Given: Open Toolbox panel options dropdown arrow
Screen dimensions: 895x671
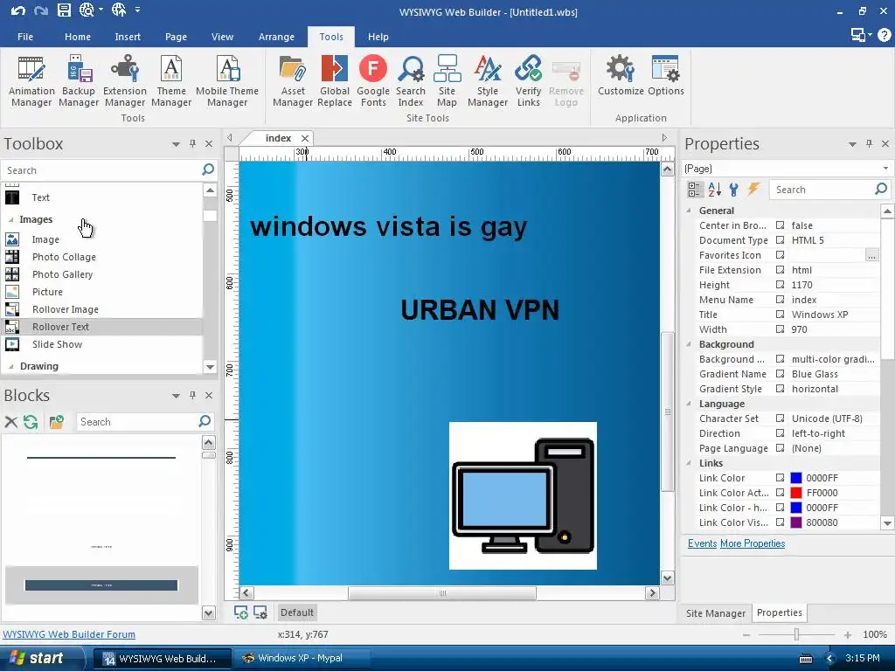Looking at the screenshot, I should tap(176, 144).
